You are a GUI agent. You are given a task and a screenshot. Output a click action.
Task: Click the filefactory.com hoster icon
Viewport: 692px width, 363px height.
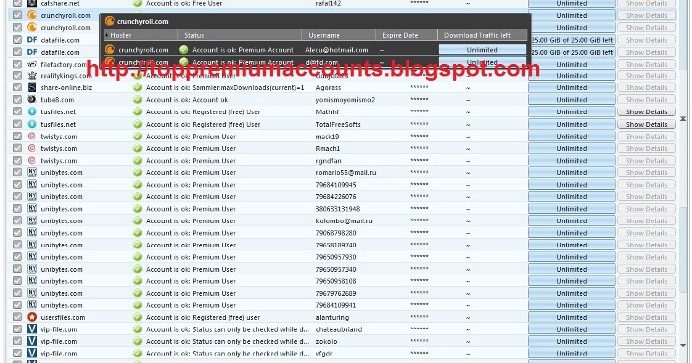click(x=32, y=64)
